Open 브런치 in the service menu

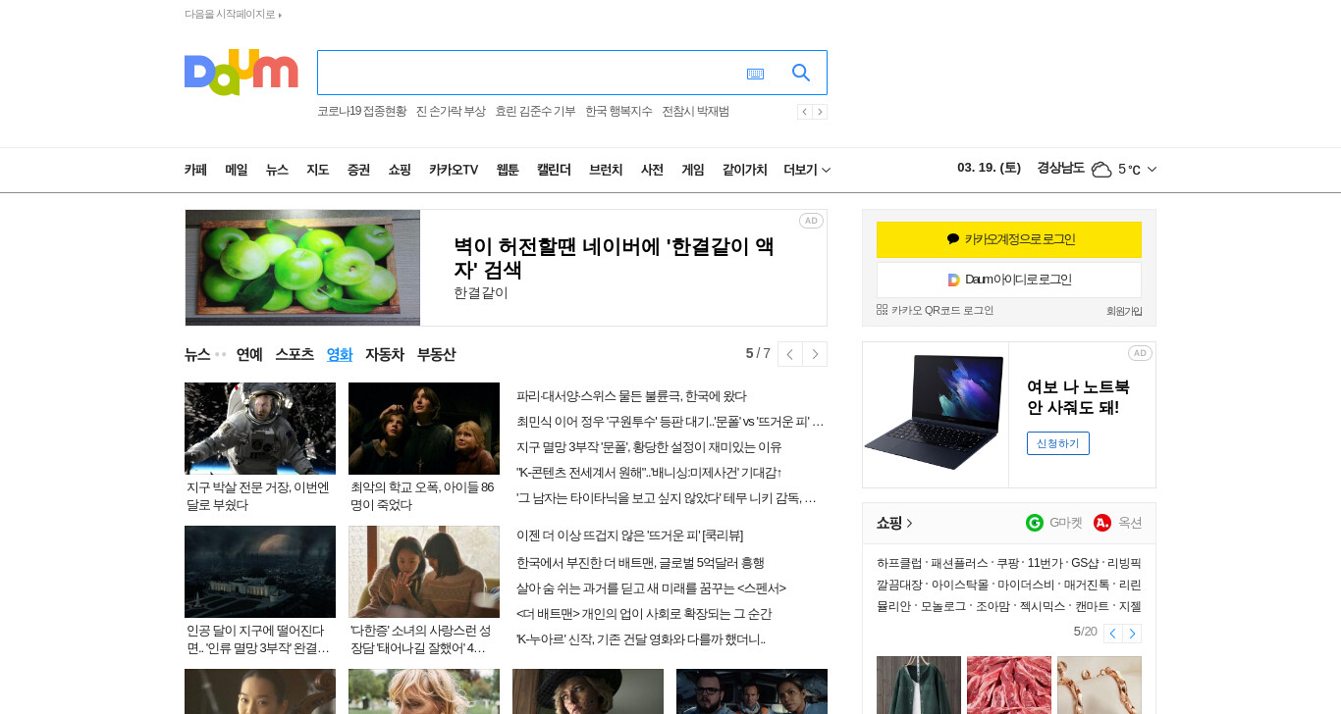(x=606, y=170)
